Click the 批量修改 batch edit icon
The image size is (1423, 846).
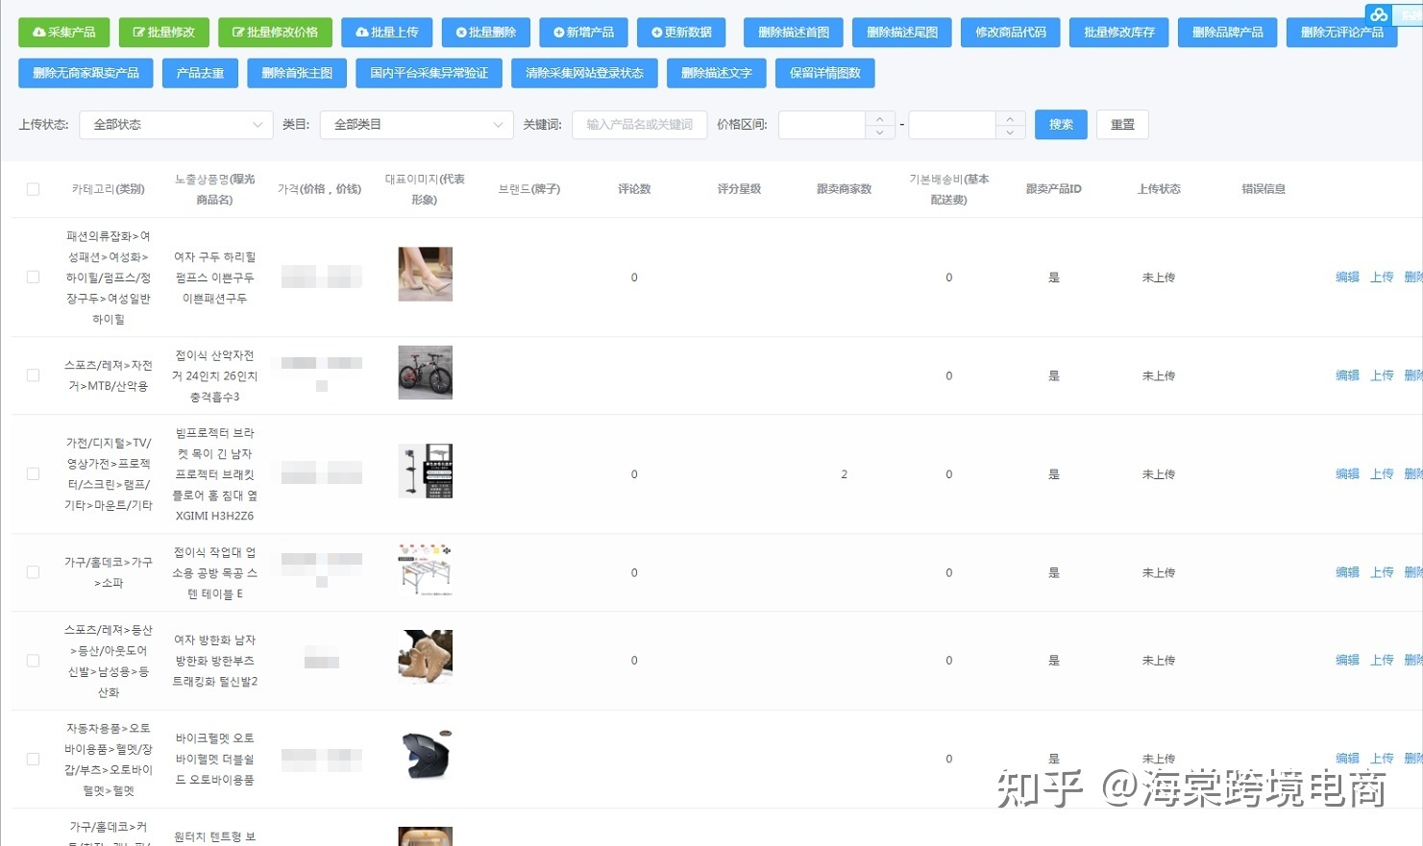(x=137, y=32)
